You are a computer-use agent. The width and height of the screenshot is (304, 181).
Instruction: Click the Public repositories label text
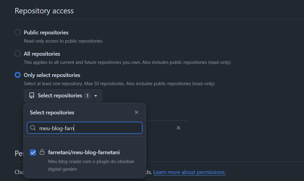point(46,33)
